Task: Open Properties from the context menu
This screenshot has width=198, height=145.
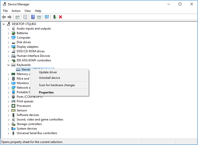Action: (x=46, y=92)
